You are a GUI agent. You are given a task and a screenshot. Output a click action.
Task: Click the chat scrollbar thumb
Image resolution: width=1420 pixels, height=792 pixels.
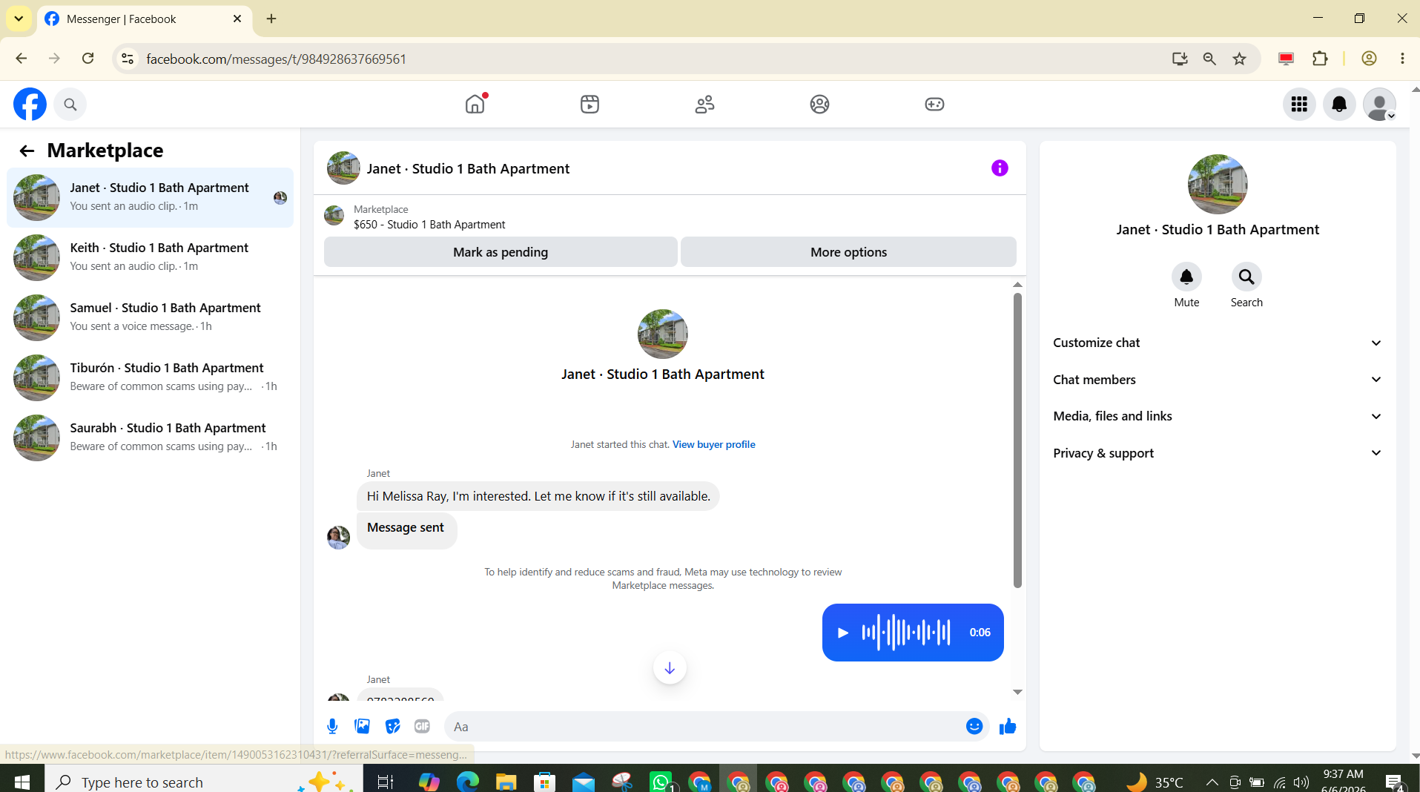click(x=1017, y=440)
